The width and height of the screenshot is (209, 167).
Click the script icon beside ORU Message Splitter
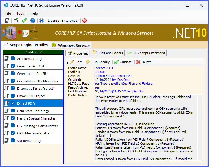tap(7, 133)
